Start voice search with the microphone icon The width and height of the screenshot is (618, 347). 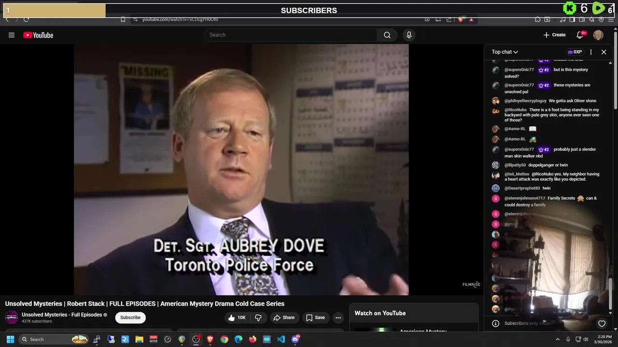click(x=409, y=35)
